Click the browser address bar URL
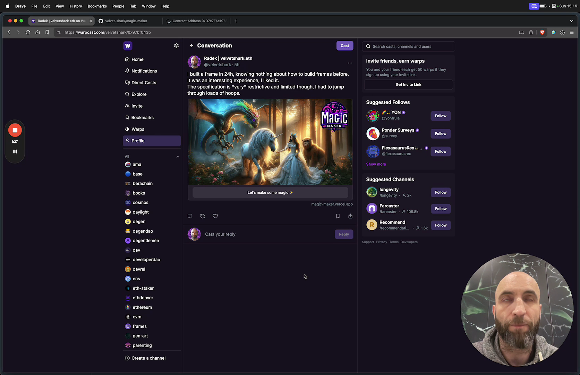580x375 pixels. [108, 32]
